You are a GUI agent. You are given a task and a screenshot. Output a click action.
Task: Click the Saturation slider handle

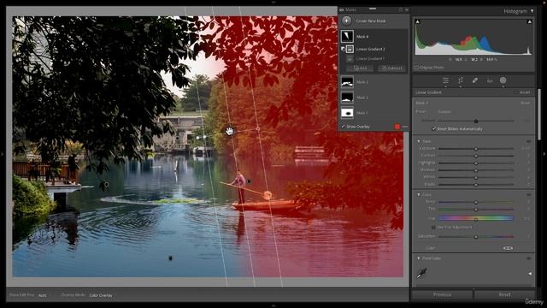point(476,237)
